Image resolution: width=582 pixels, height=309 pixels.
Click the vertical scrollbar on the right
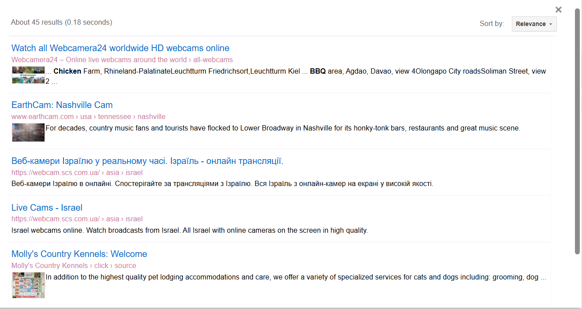[x=577, y=131]
